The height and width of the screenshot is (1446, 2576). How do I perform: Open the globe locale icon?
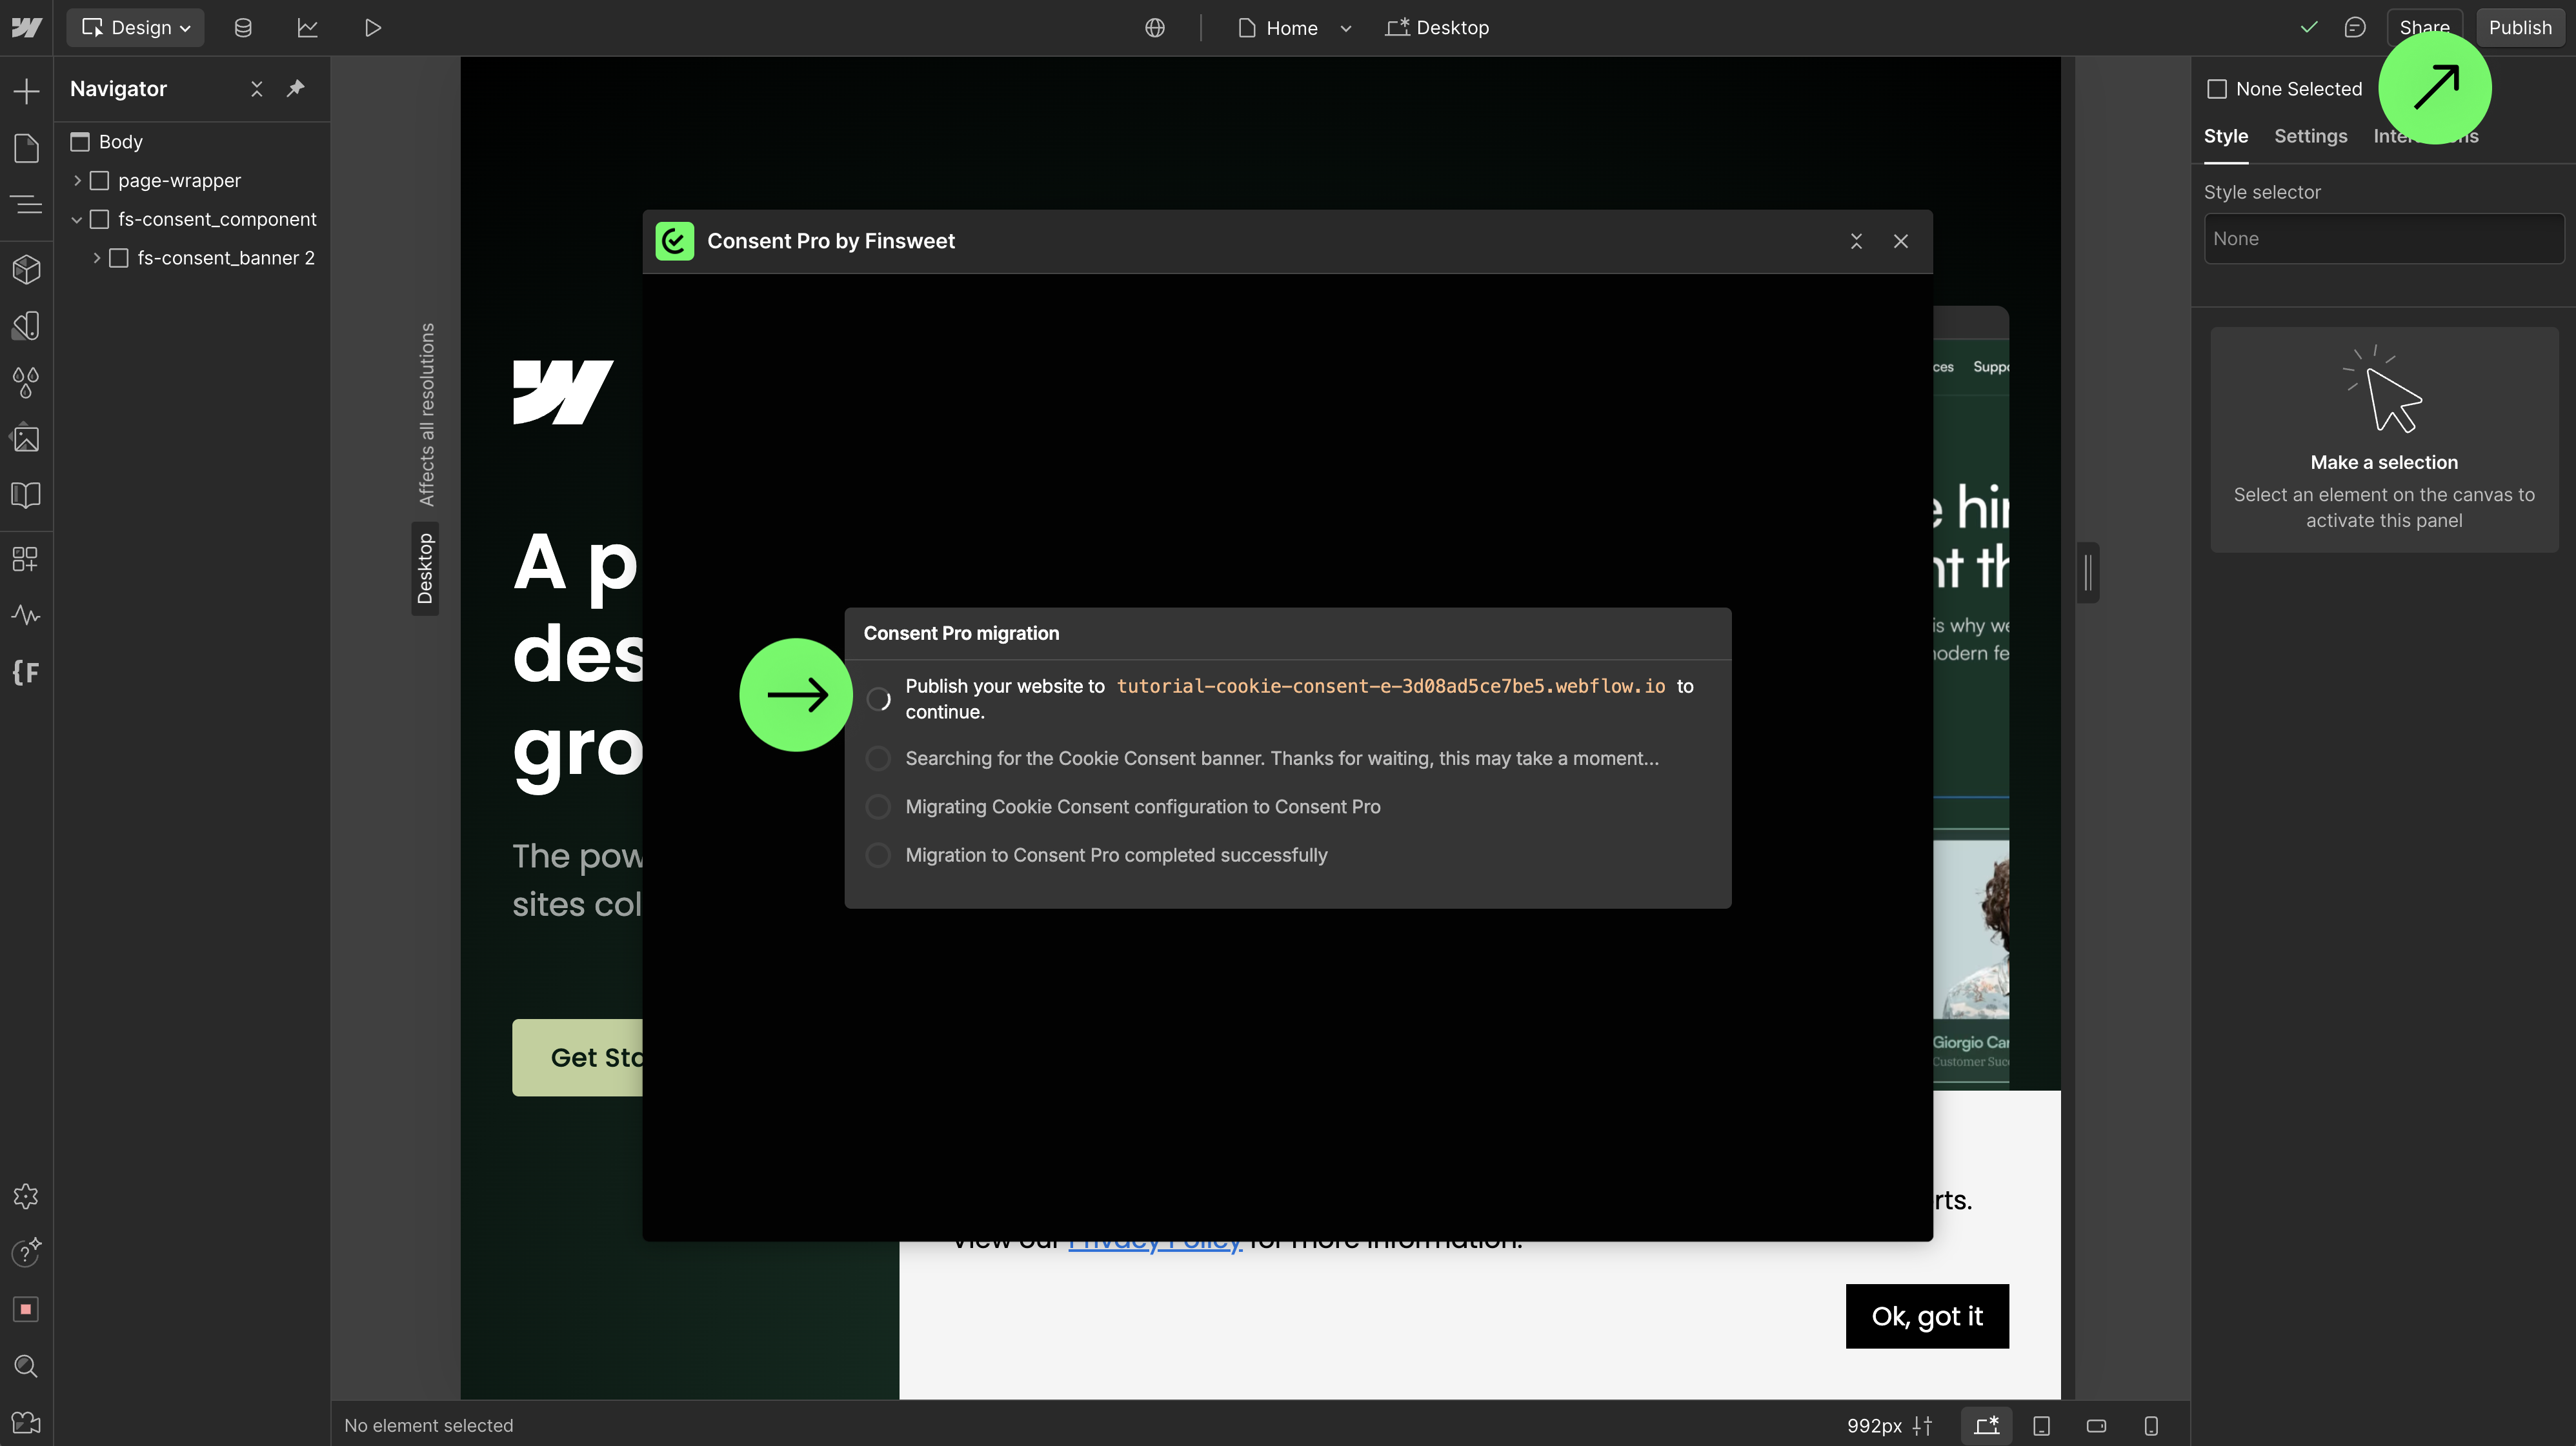coord(1155,28)
